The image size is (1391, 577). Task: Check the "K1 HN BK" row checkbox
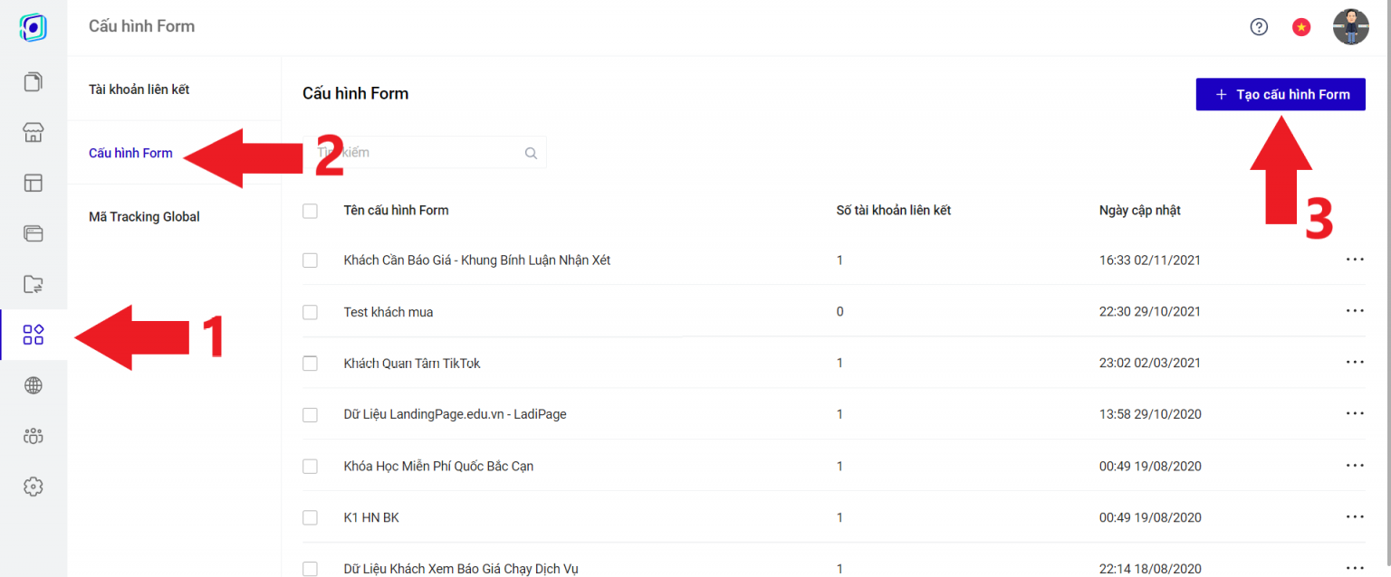pyautogui.click(x=311, y=518)
